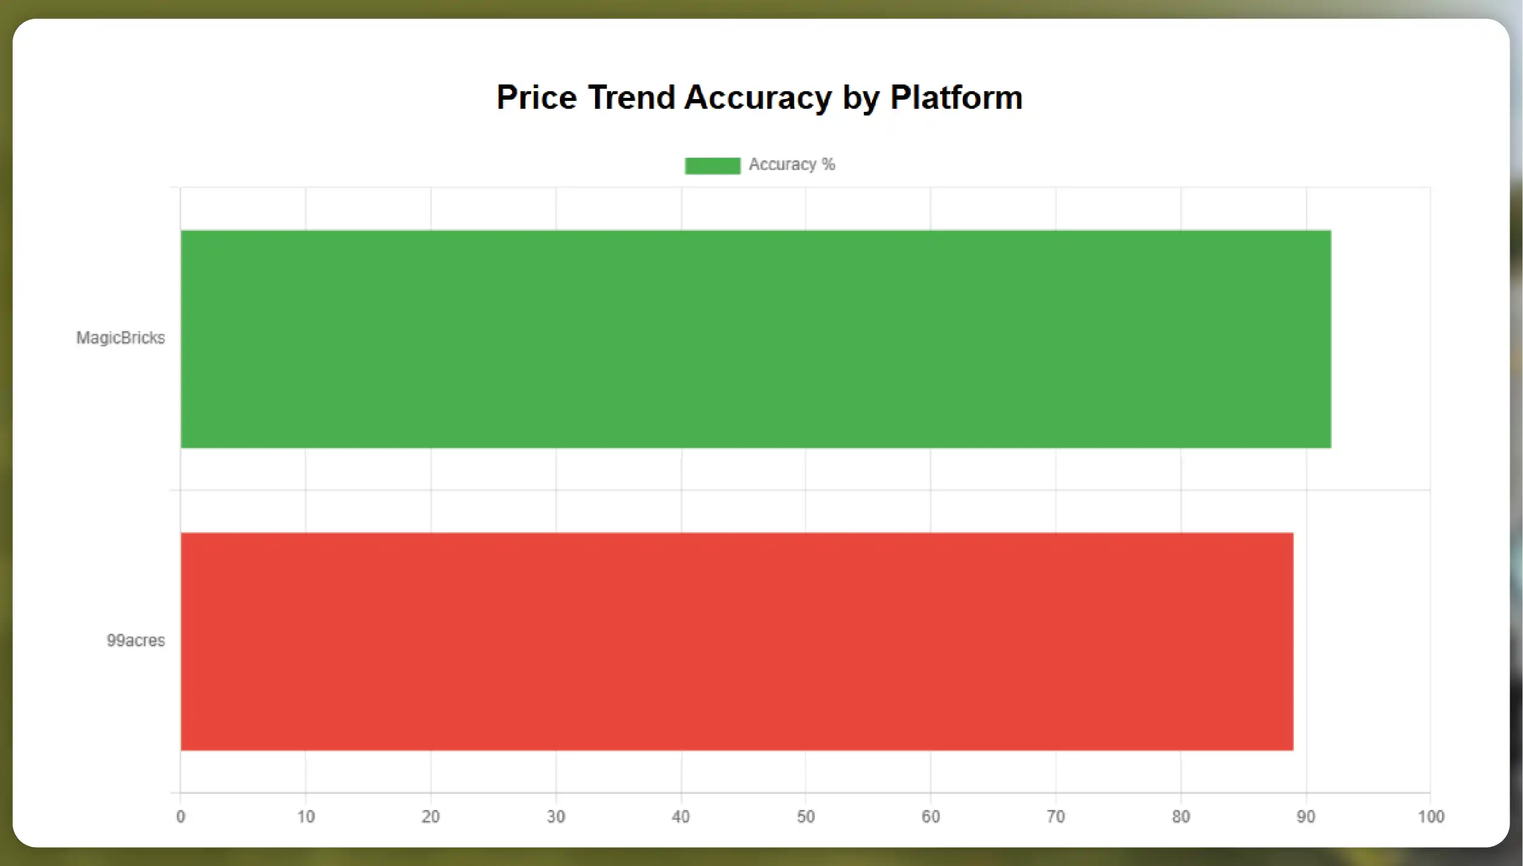
Task: Click the 0 tick on the x-axis
Action: (x=181, y=817)
